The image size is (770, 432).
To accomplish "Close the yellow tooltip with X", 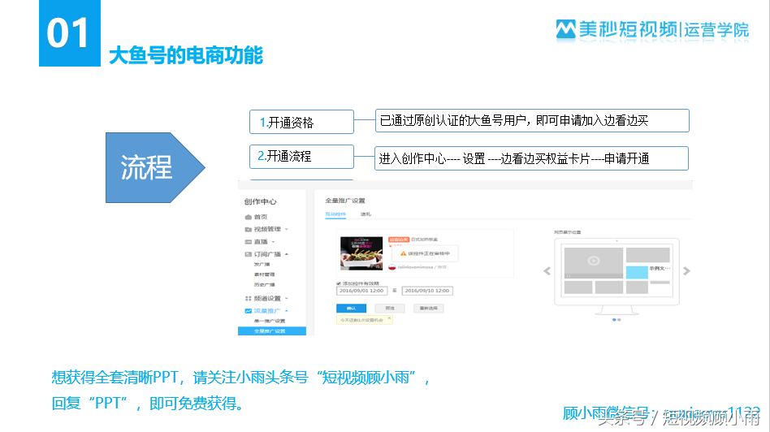I will (x=389, y=318).
